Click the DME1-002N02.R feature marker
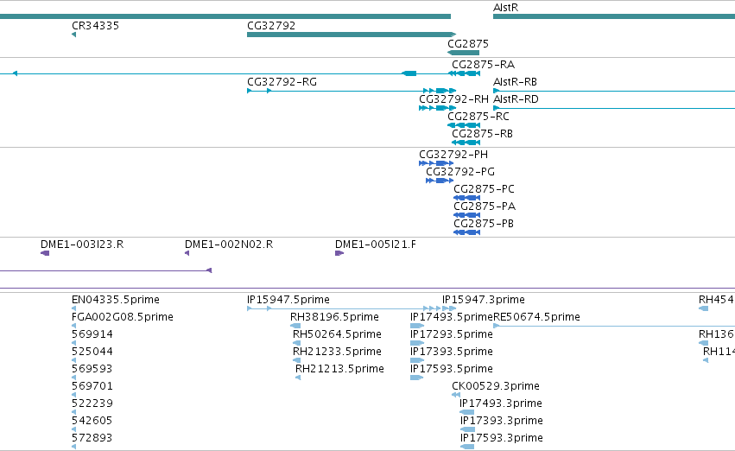The image size is (735, 451). point(187,253)
